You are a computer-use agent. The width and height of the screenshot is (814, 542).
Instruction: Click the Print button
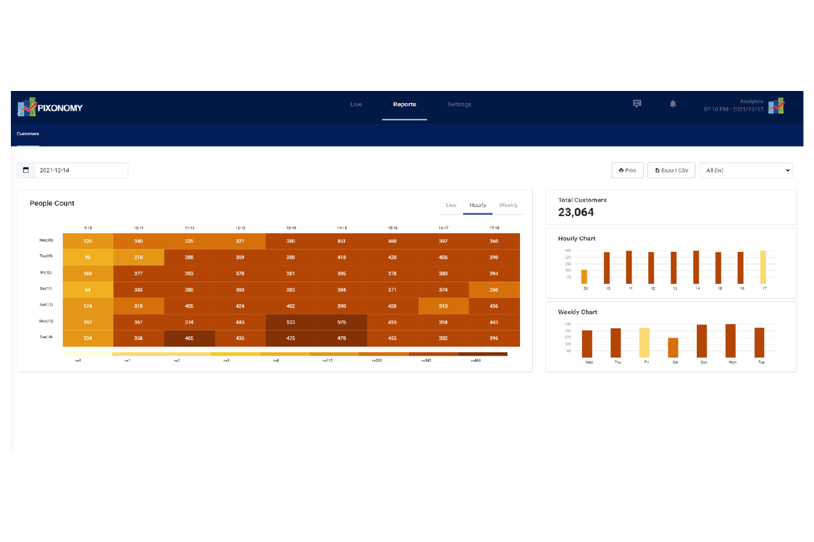[628, 170]
